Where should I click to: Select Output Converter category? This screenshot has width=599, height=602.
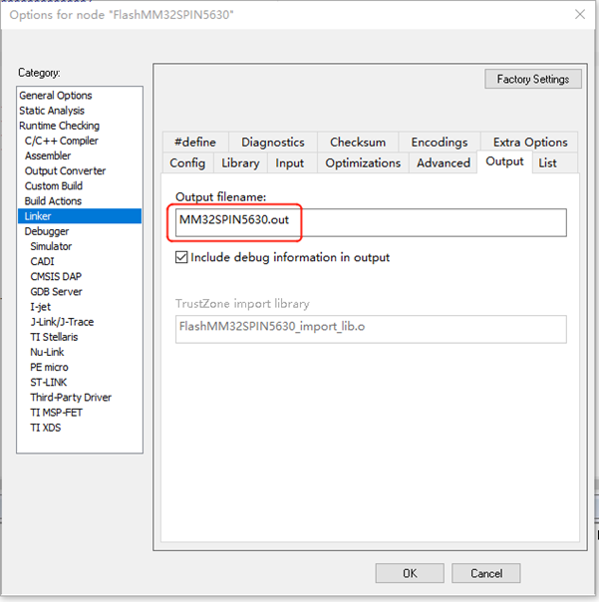(x=65, y=170)
